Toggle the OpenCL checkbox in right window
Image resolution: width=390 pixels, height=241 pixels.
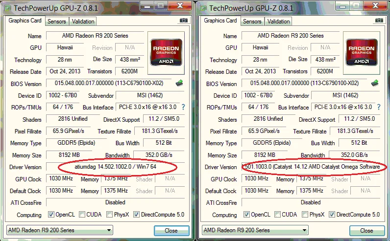coord(246,214)
